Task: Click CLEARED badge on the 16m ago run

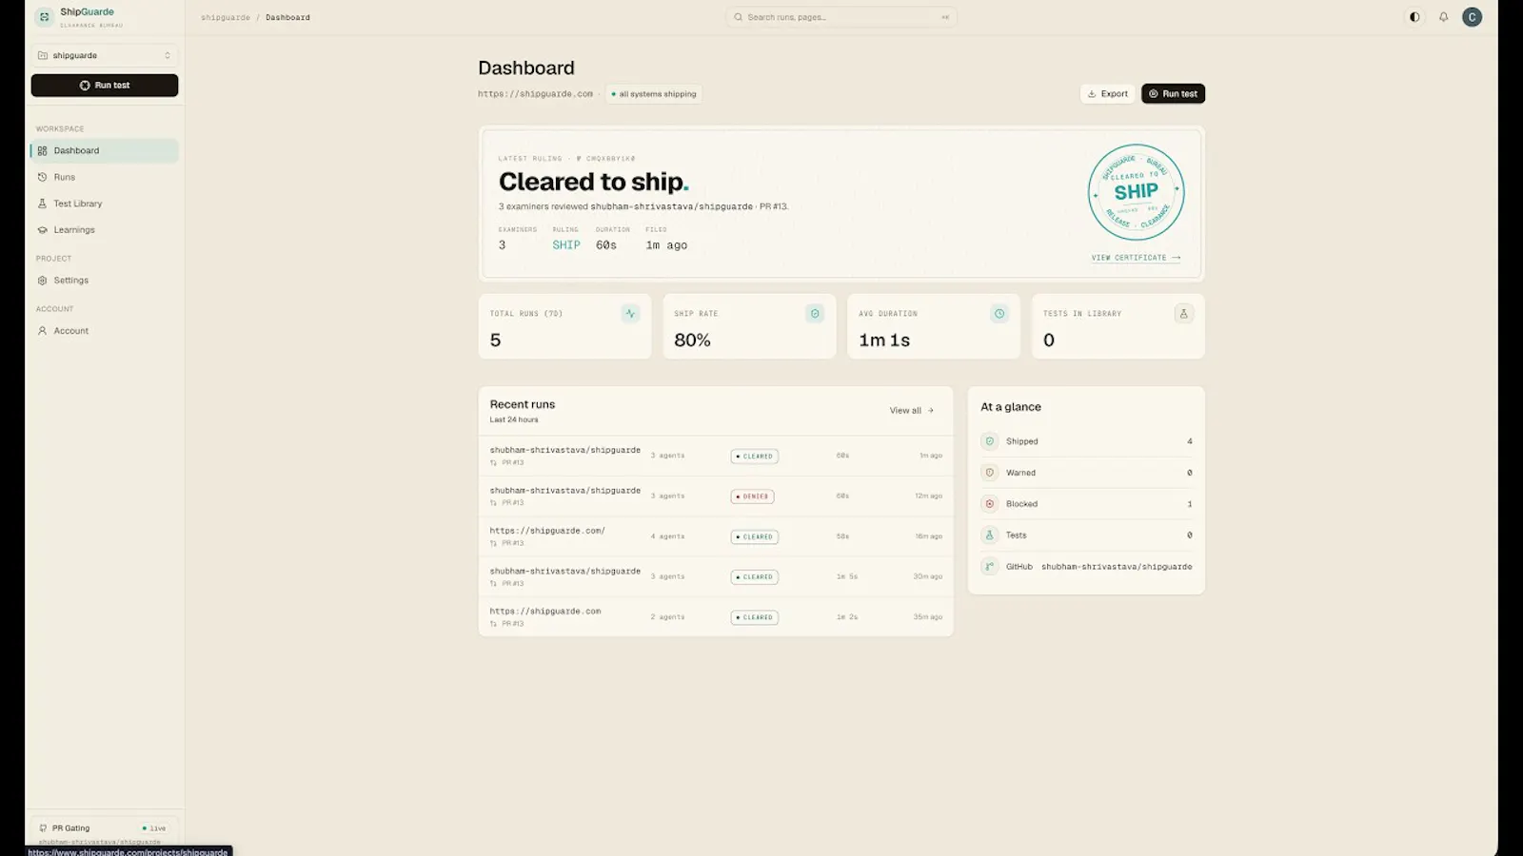Action: 755,536
